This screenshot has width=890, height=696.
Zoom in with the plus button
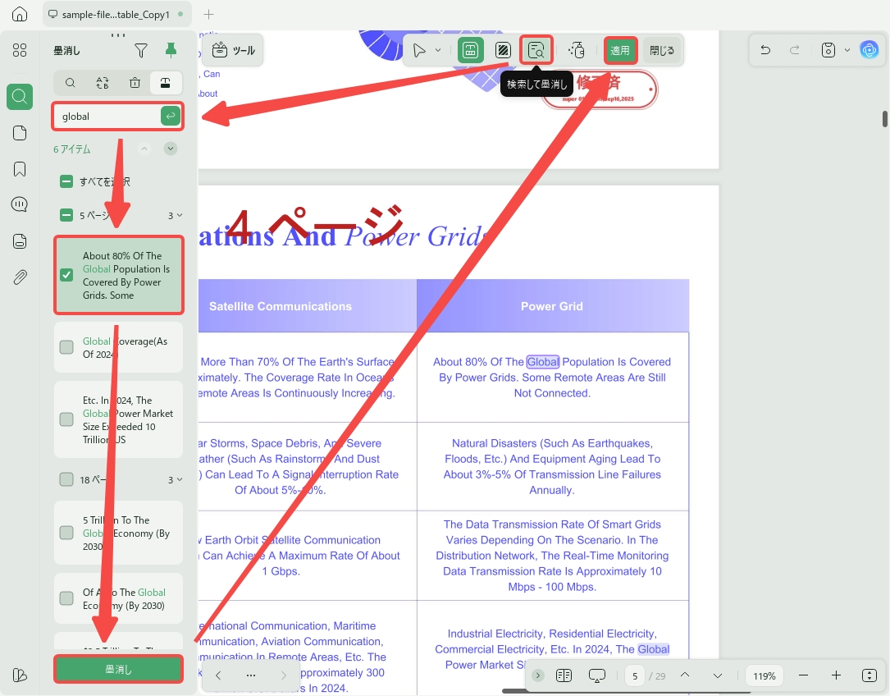click(x=836, y=675)
